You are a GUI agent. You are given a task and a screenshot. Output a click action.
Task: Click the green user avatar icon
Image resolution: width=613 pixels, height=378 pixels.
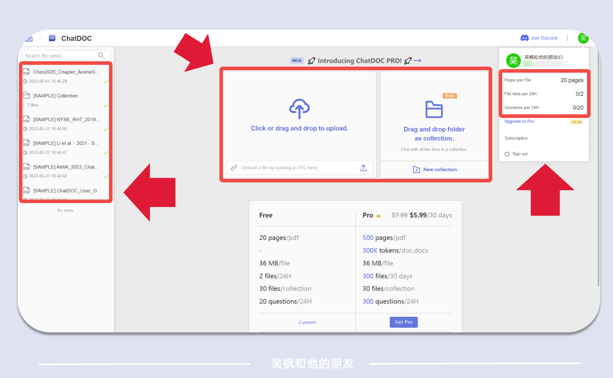[x=583, y=38]
